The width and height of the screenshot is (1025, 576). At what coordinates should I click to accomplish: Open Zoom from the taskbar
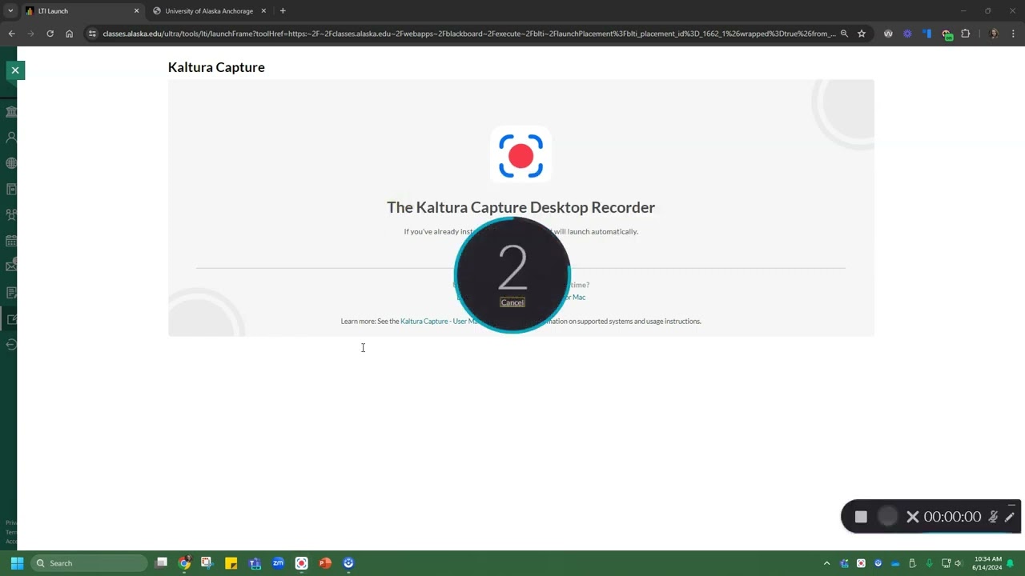pyautogui.click(x=278, y=563)
